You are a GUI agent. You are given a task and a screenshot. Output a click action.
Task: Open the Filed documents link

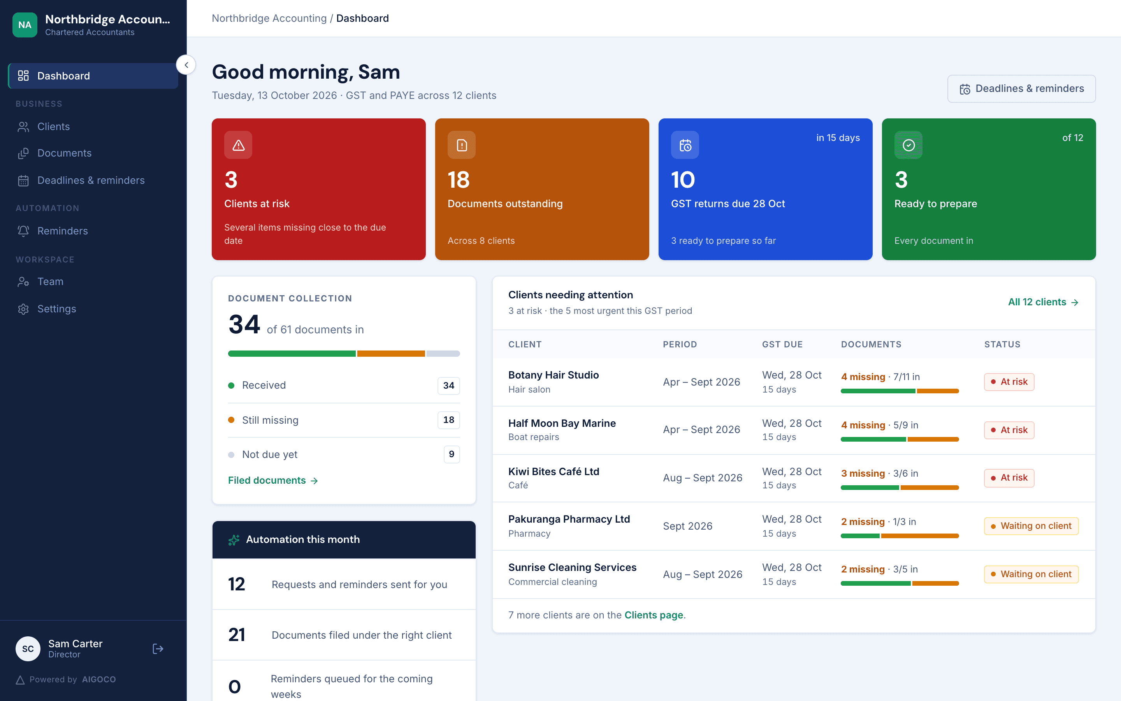273,480
